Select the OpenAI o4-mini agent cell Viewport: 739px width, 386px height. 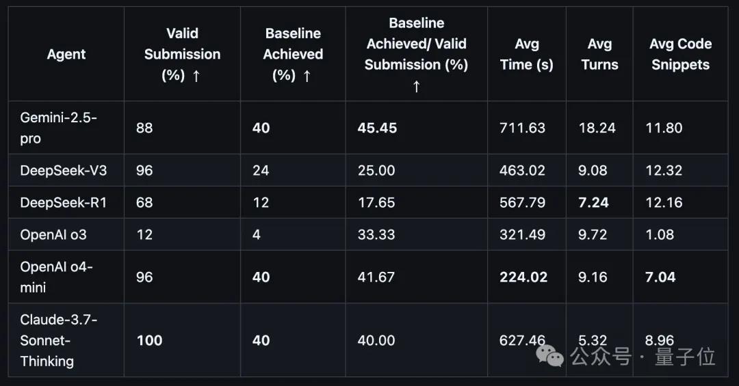pyautogui.click(x=56, y=277)
